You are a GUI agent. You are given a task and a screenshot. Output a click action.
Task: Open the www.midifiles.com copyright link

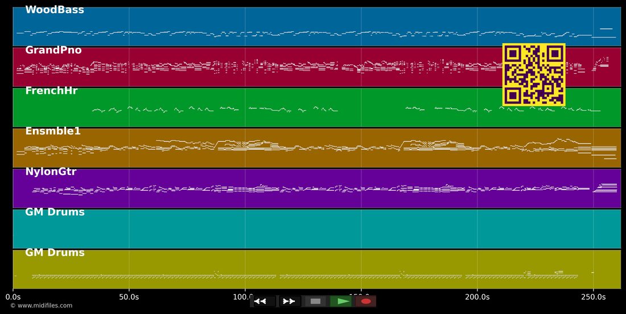[x=41, y=305]
